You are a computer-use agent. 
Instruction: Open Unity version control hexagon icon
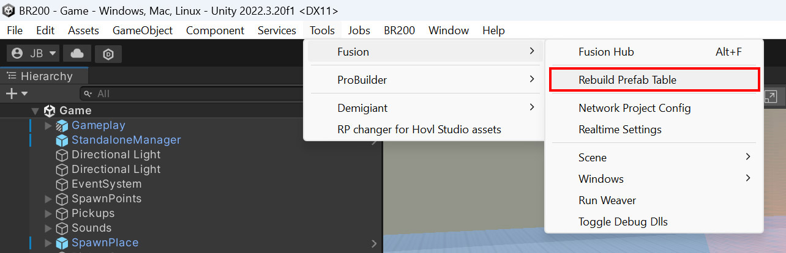[108, 54]
